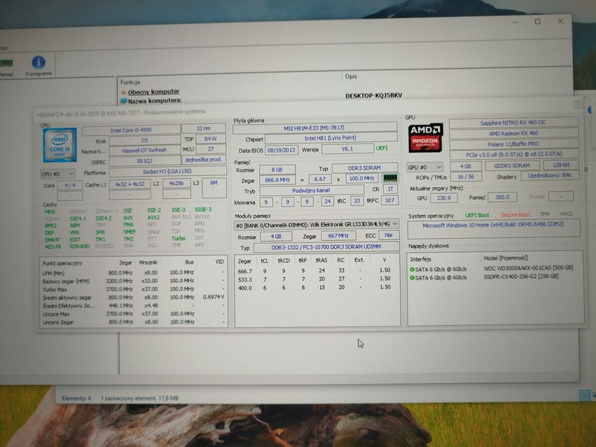
Task: Maximize the background window
Action: [x=537, y=22]
